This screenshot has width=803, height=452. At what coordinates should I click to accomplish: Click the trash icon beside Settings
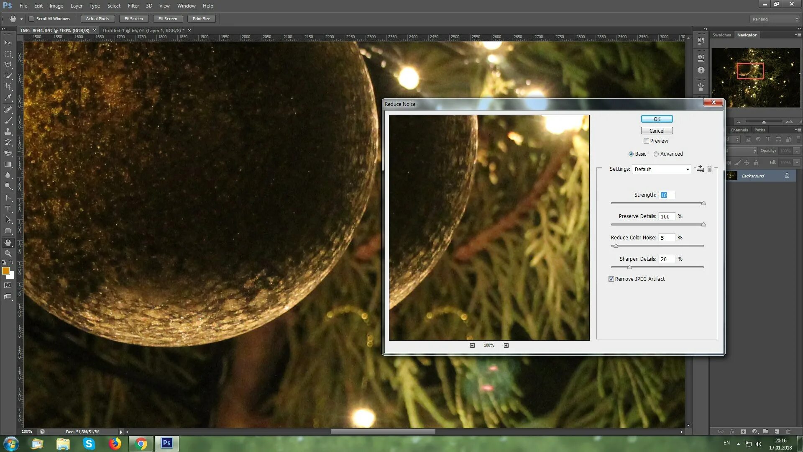pyautogui.click(x=709, y=169)
